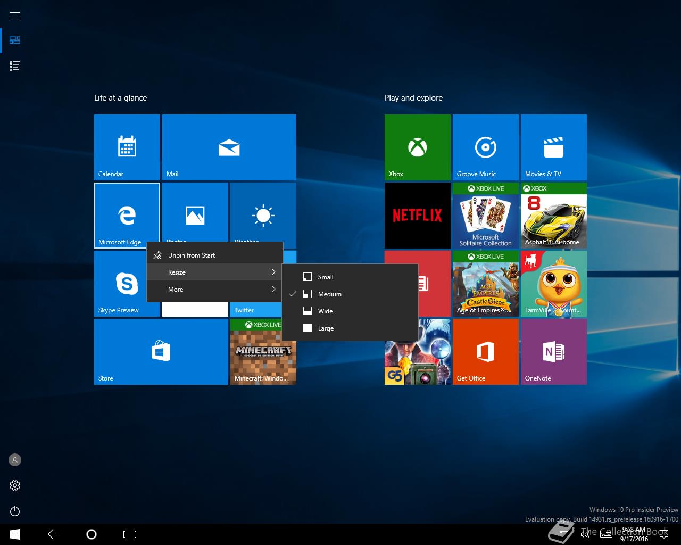The height and width of the screenshot is (545, 681).
Task: Switch to pinned tiles view
Action: pos(15,40)
